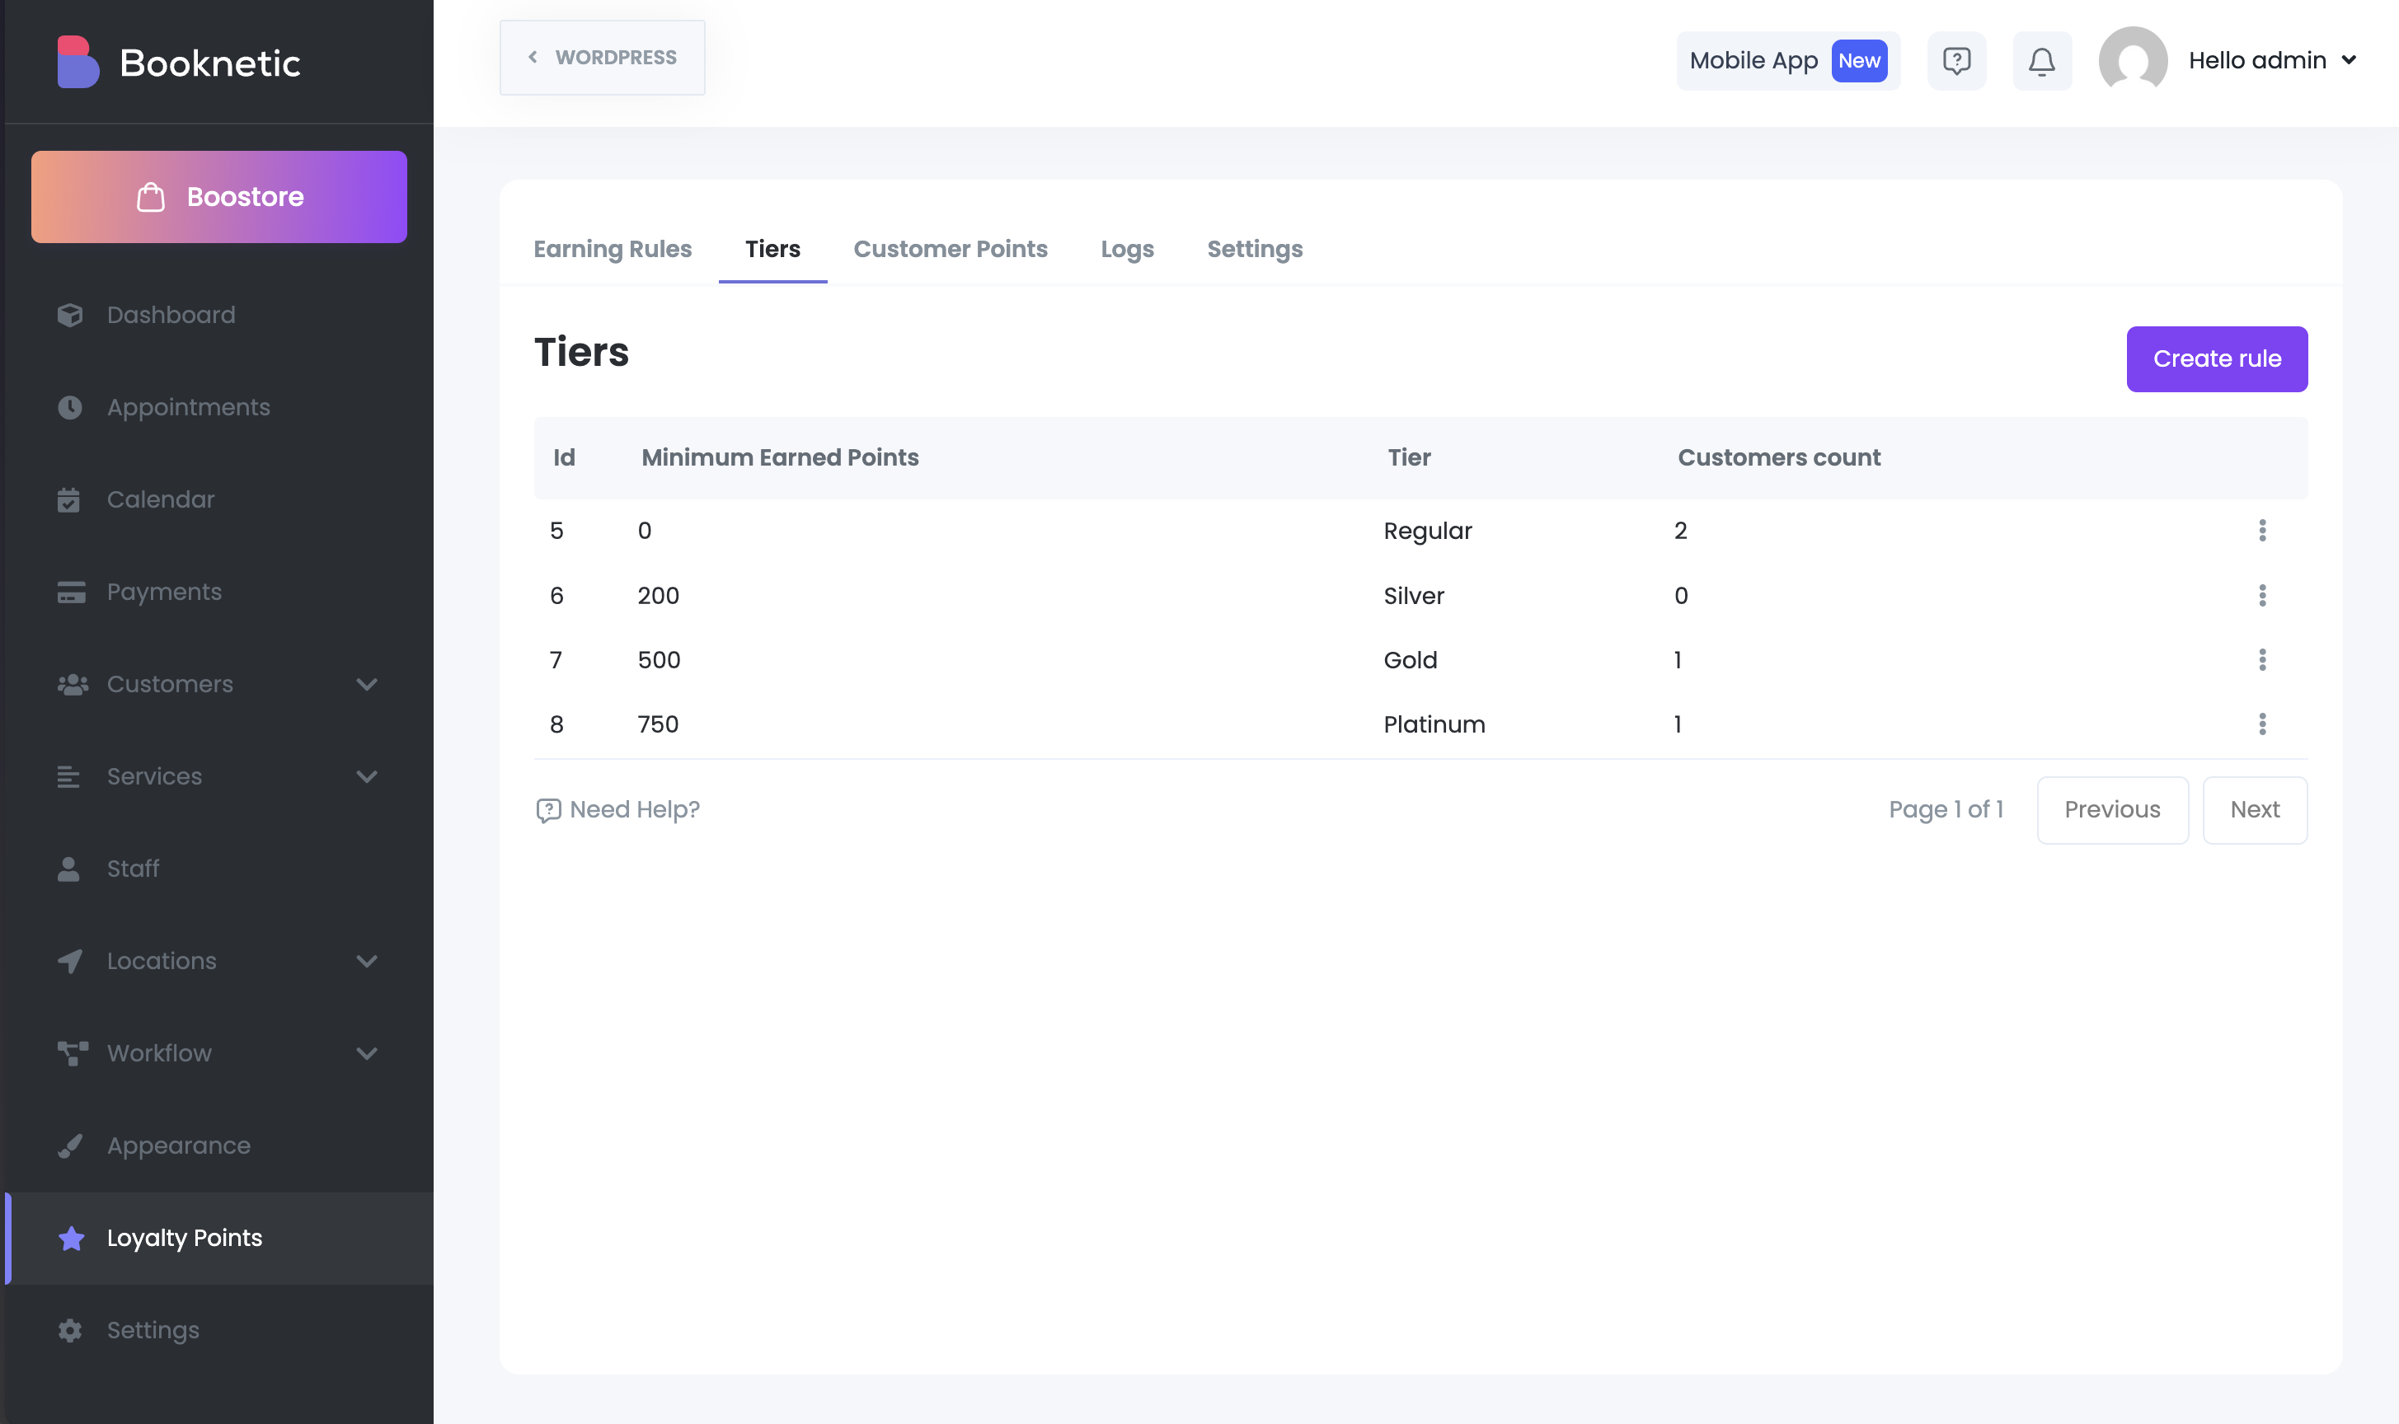Expand the Workflow submenu chevron

pos(367,1054)
